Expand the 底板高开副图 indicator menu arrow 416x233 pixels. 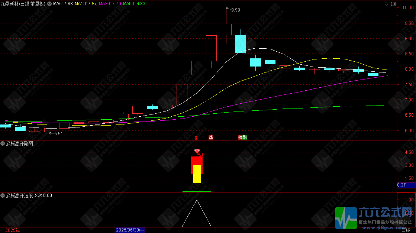3,143
